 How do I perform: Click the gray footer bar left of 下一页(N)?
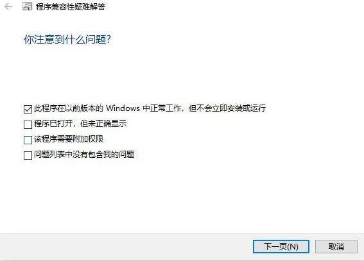tap(125, 246)
